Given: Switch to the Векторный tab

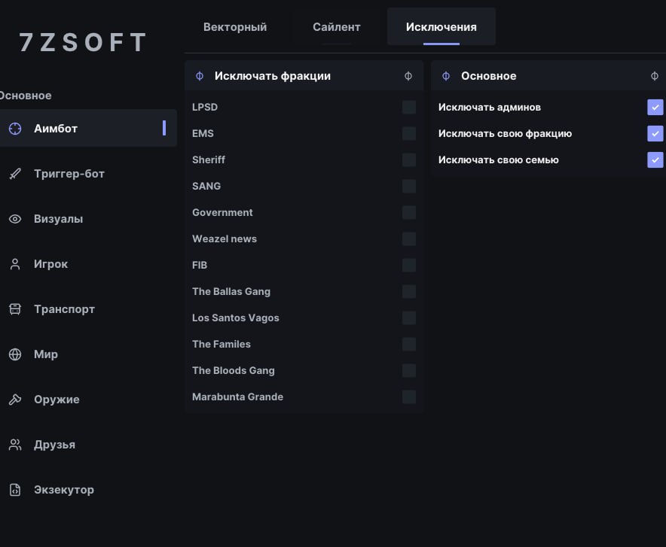Looking at the screenshot, I should click(x=235, y=27).
